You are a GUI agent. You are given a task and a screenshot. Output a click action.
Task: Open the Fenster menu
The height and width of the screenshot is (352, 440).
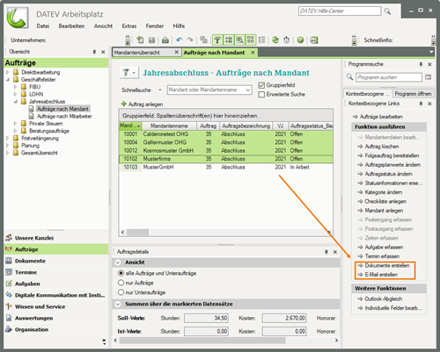pos(155,26)
